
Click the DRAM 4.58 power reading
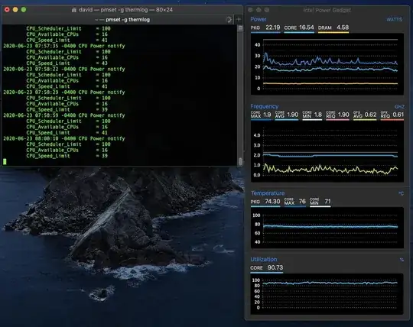point(333,28)
